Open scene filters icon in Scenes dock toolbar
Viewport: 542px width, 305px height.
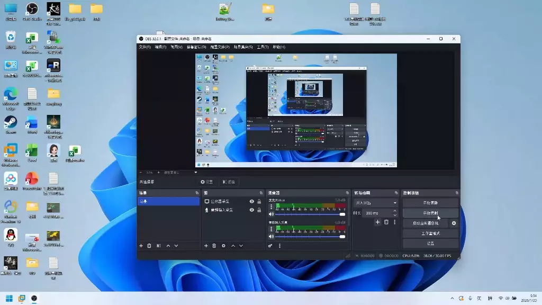(x=159, y=246)
